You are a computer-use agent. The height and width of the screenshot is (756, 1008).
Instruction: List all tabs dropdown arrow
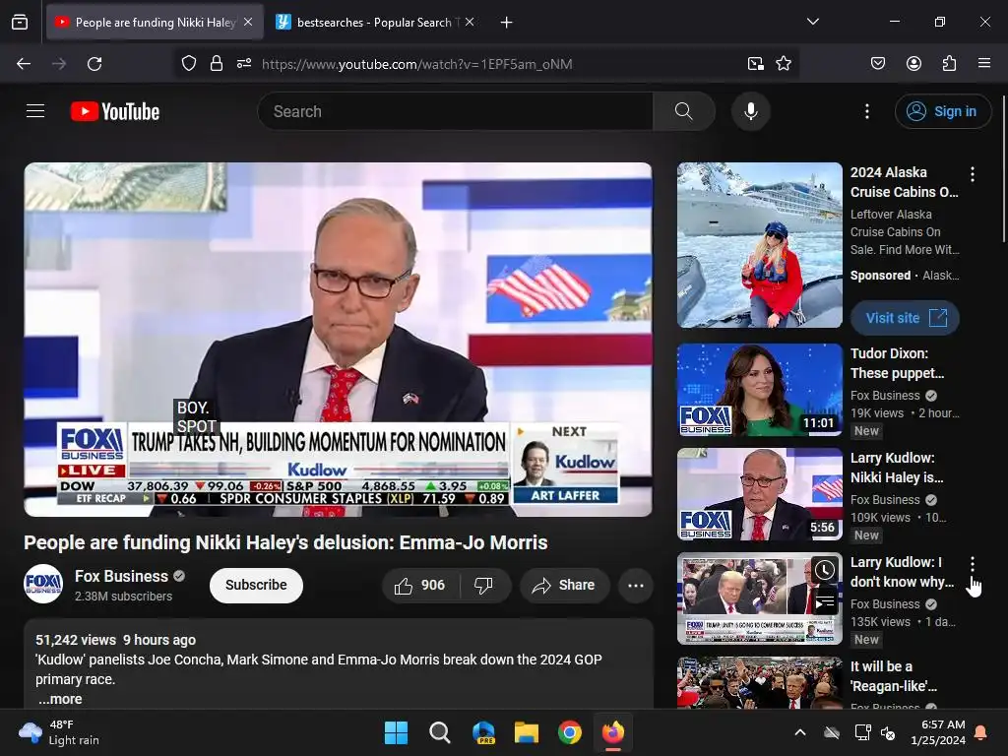[x=813, y=22]
